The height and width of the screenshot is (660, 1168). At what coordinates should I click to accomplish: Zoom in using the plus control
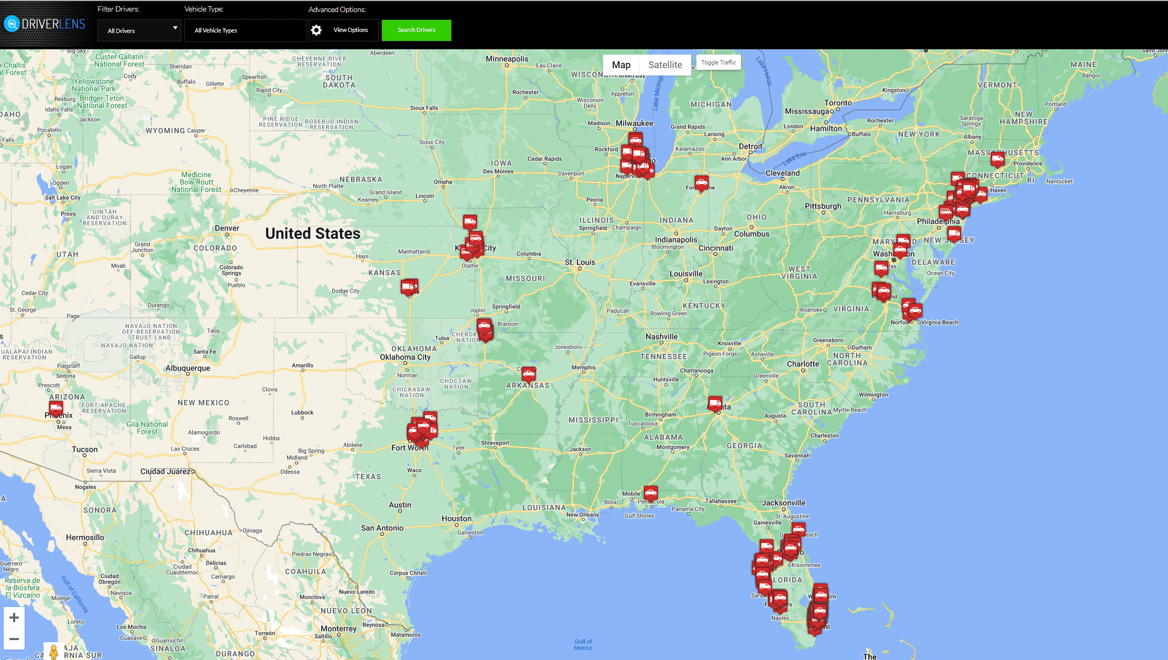pyautogui.click(x=14, y=617)
